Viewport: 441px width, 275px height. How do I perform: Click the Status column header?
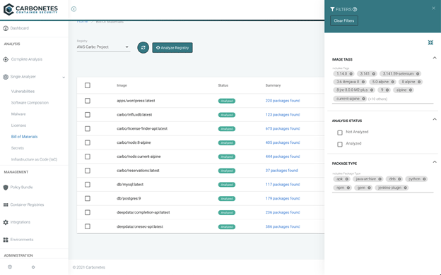click(x=223, y=85)
